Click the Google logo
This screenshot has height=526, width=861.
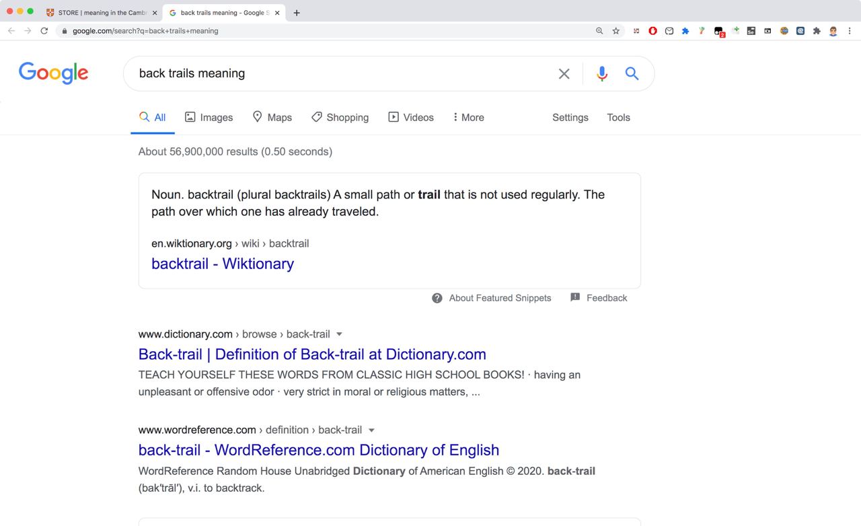(x=54, y=73)
